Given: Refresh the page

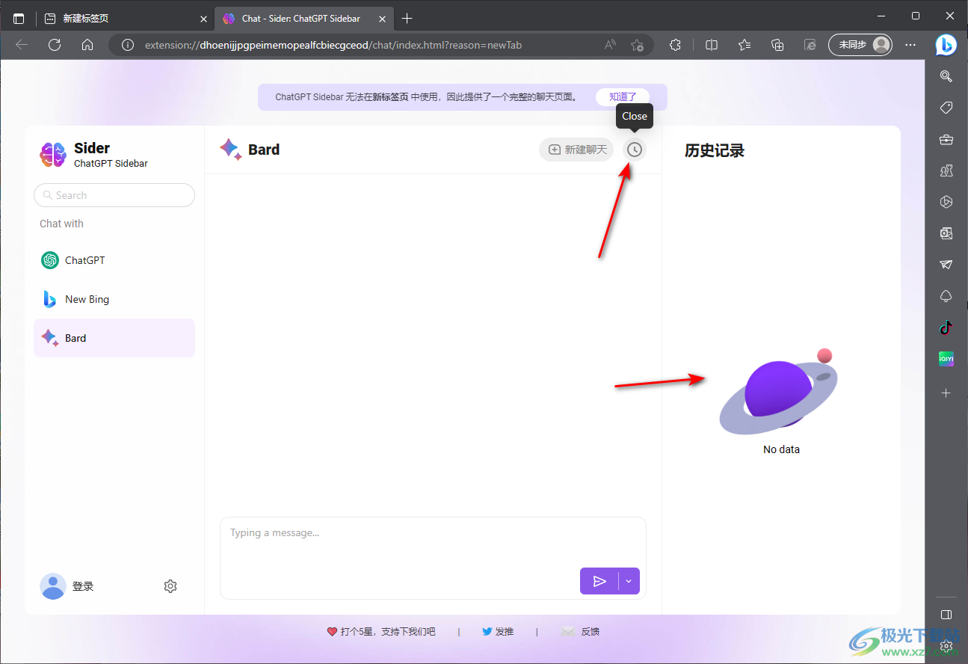Looking at the screenshot, I should coord(55,45).
